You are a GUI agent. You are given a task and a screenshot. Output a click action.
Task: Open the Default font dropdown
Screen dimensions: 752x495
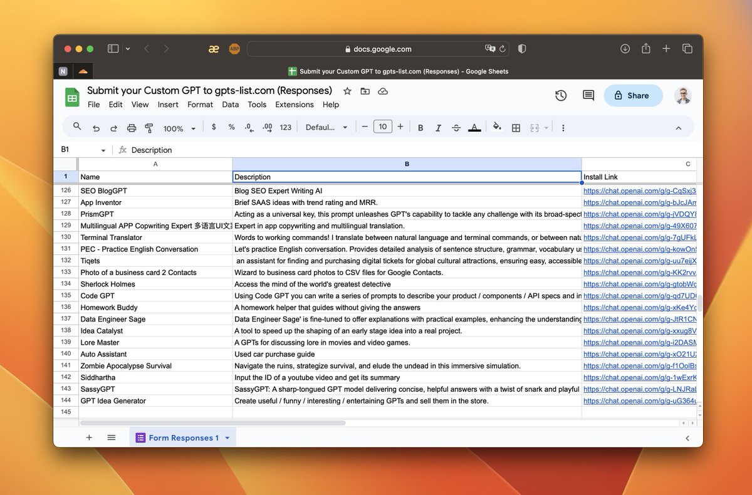pos(326,127)
